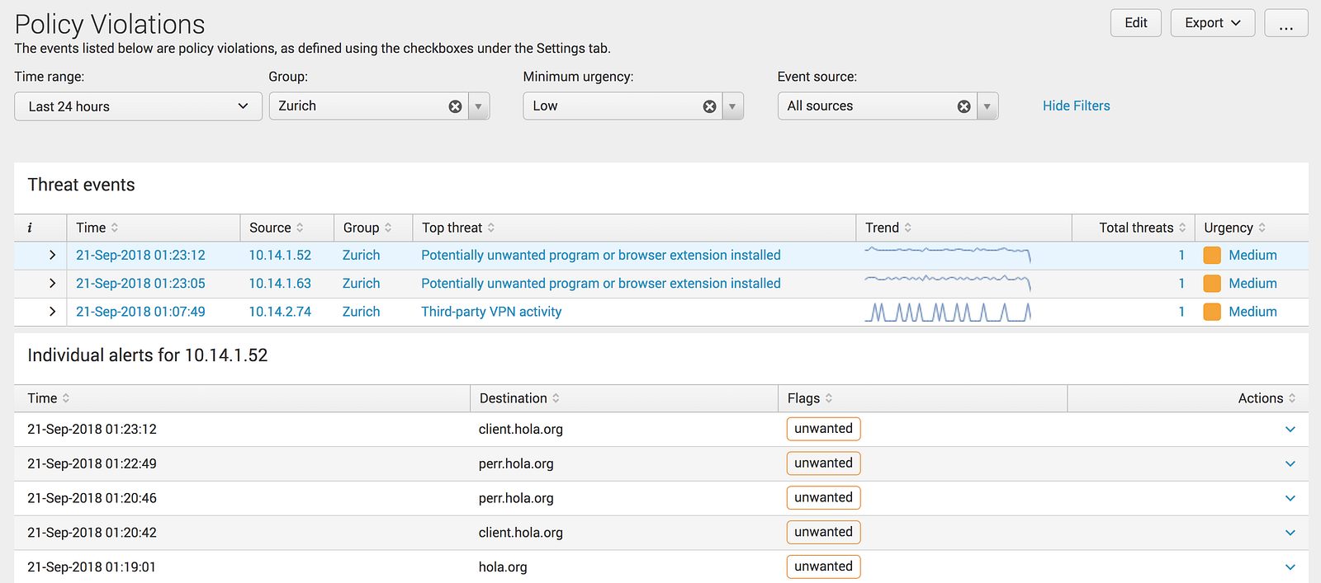The height and width of the screenshot is (583, 1321).
Task: Expand the 10.14.2.74 threat event row
Action: point(52,312)
